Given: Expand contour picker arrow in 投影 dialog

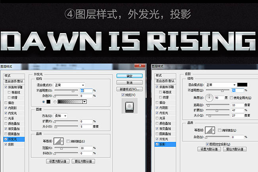Looking at the screenshot, I should (x=213, y=130).
